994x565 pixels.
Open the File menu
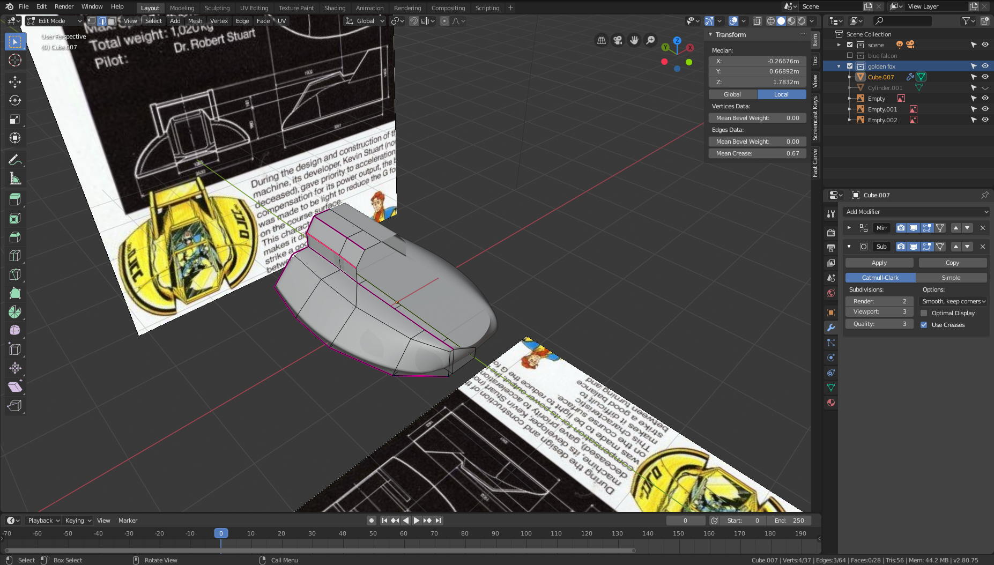pyautogui.click(x=24, y=6)
